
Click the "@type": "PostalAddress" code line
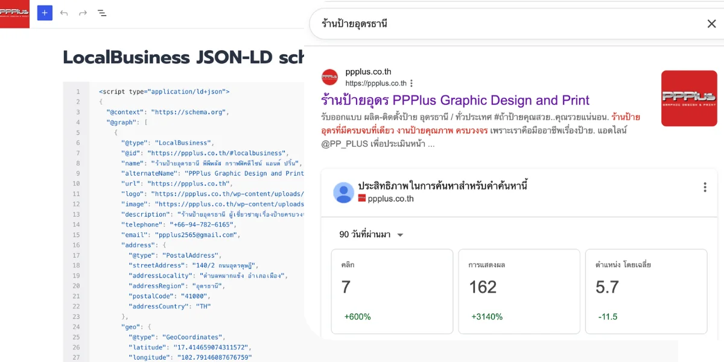175,255
